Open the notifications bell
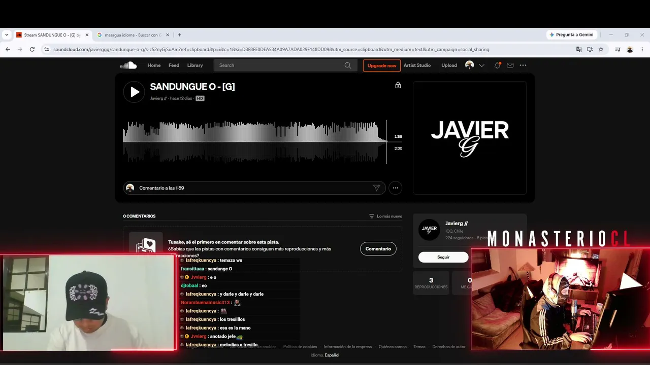The width and height of the screenshot is (650, 365). [497, 65]
